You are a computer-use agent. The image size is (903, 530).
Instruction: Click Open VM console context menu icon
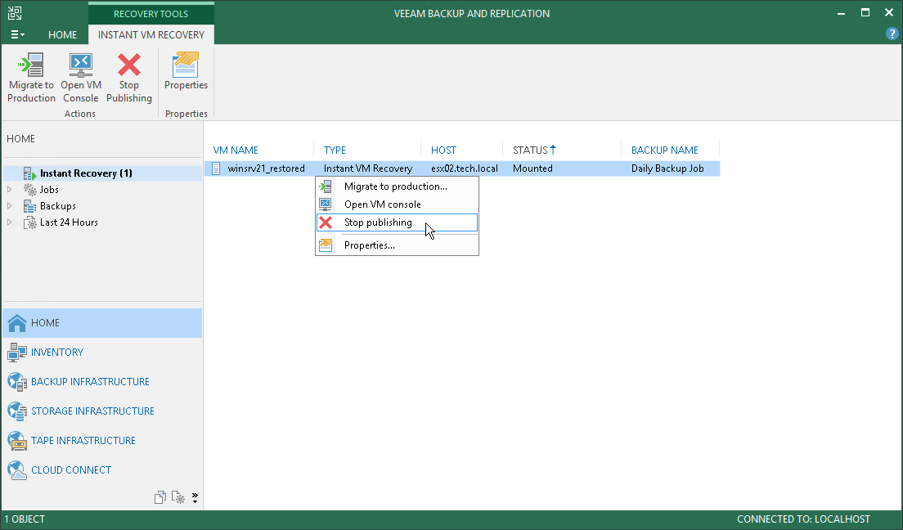click(326, 204)
